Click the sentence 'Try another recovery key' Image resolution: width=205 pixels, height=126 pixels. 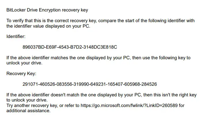pos(95,108)
